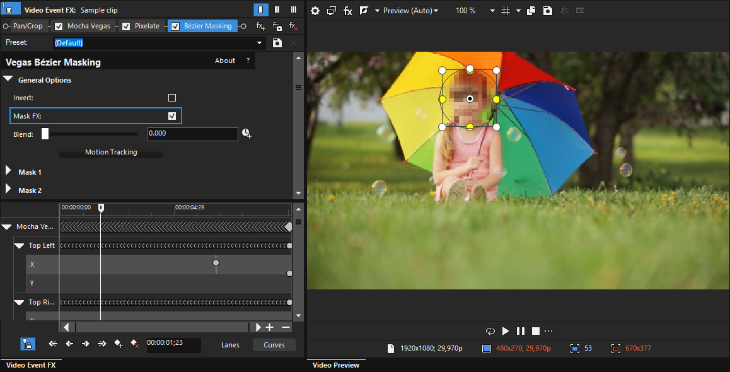Switch keyframe view to Lanes
This screenshot has height=372, width=730.
coord(231,345)
